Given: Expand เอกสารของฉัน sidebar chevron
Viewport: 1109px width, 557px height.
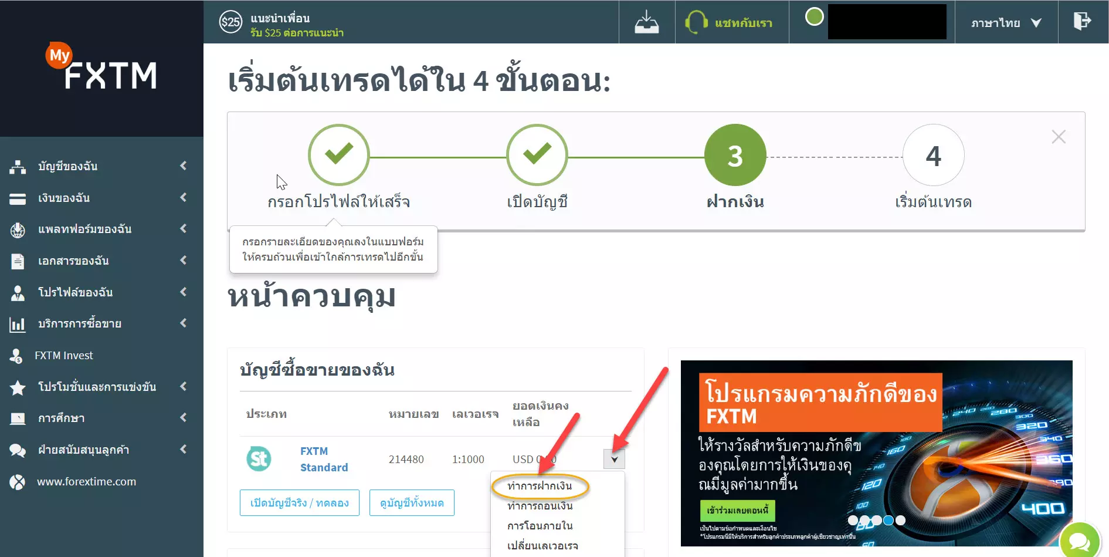Looking at the screenshot, I should (184, 260).
